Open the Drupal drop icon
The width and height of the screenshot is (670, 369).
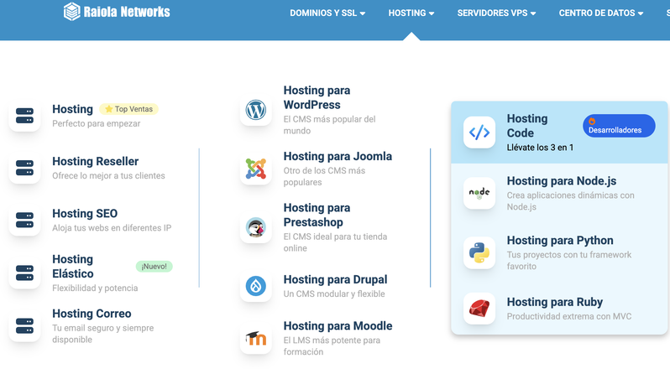coord(256,286)
